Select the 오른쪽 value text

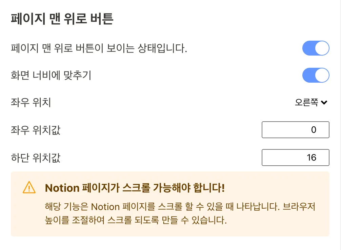[306, 103]
